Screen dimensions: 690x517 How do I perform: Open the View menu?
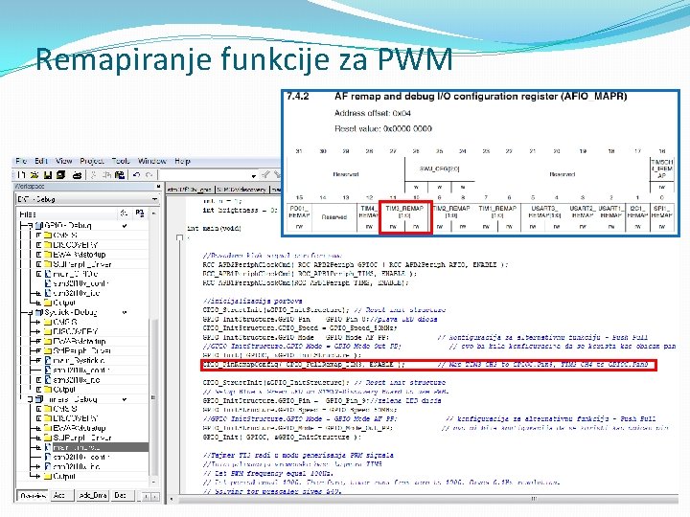[x=64, y=161]
